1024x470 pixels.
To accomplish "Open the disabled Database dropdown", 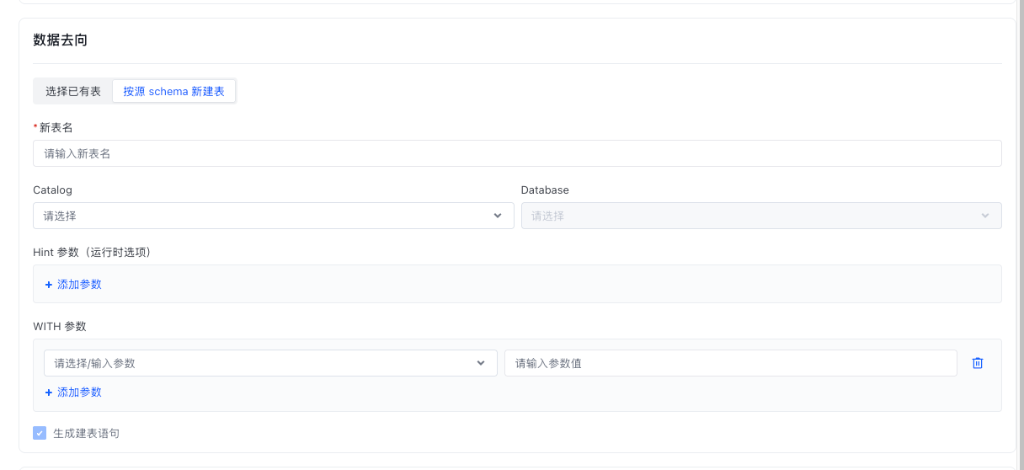I will point(761,216).
